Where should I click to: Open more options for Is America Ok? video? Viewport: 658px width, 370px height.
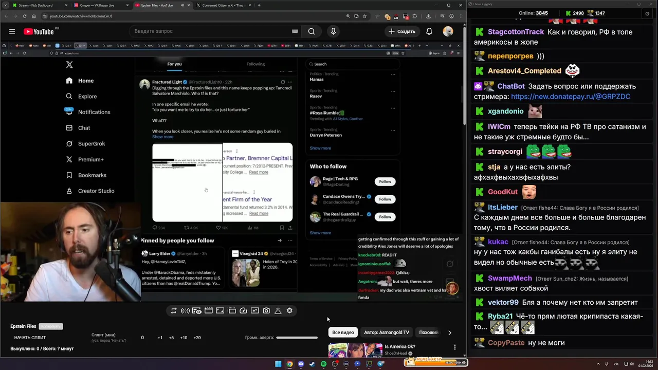454,347
